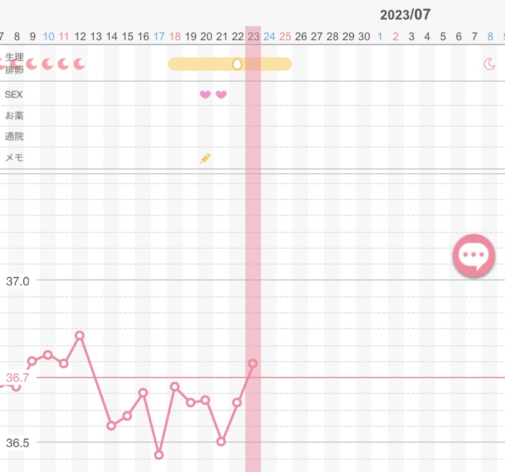The height and width of the screenshot is (472, 505).
Task: Select the temperature point on day 14
Action: [111, 426]
